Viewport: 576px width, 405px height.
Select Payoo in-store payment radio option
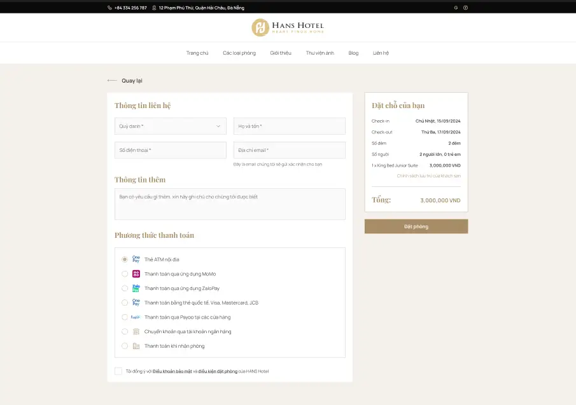click(125, 317)
